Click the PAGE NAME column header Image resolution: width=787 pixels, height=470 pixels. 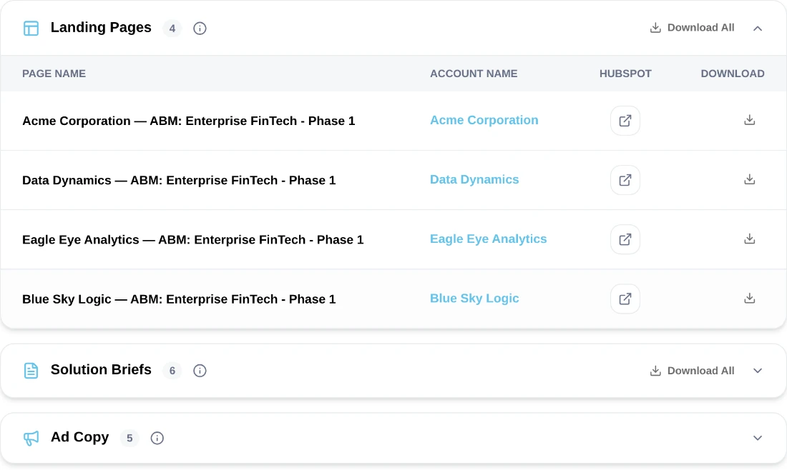(54, 74)
